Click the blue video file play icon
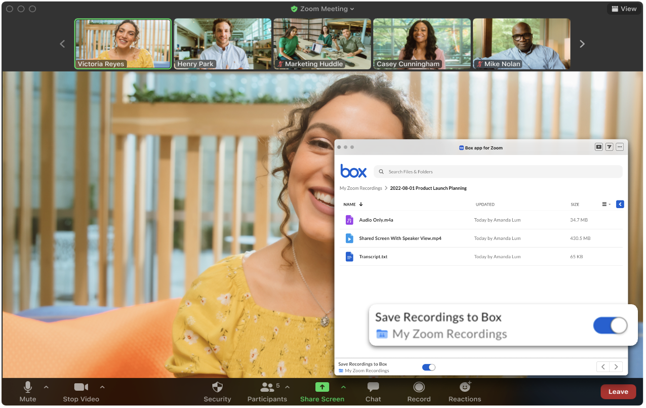Image resolution: width=646 pixels, height=408 pixels. pos(349,238)
